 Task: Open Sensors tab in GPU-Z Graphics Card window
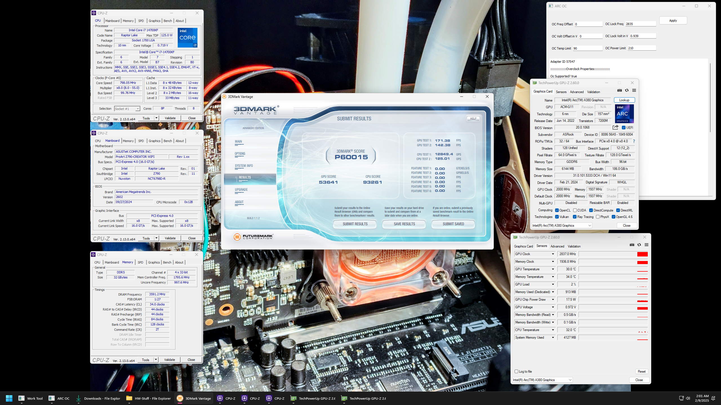coord(561,92)
